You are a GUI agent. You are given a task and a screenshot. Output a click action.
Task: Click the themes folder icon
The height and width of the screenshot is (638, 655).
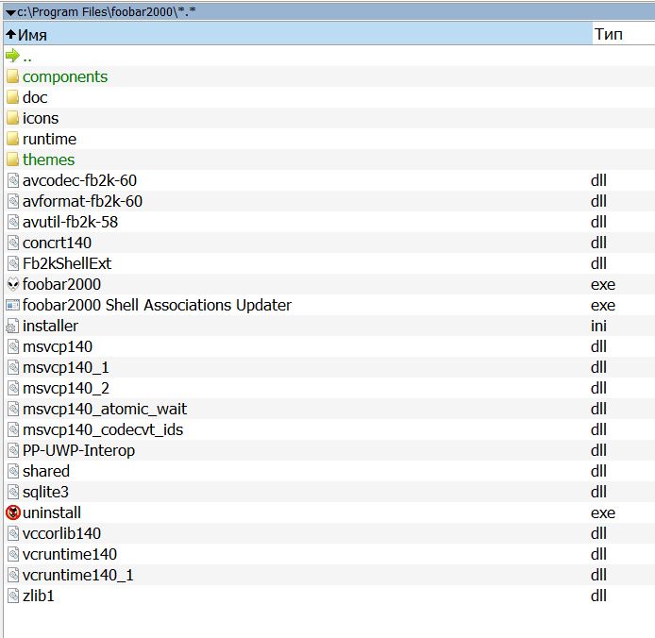12,159
